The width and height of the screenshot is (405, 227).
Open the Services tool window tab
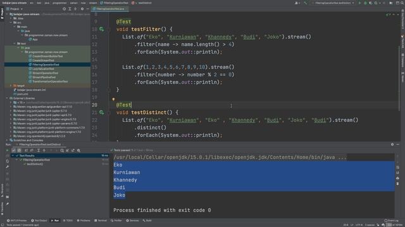132,221
